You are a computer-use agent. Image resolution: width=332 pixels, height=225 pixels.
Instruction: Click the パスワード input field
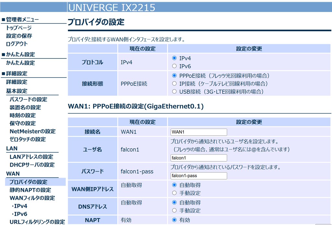click(198, 176)
